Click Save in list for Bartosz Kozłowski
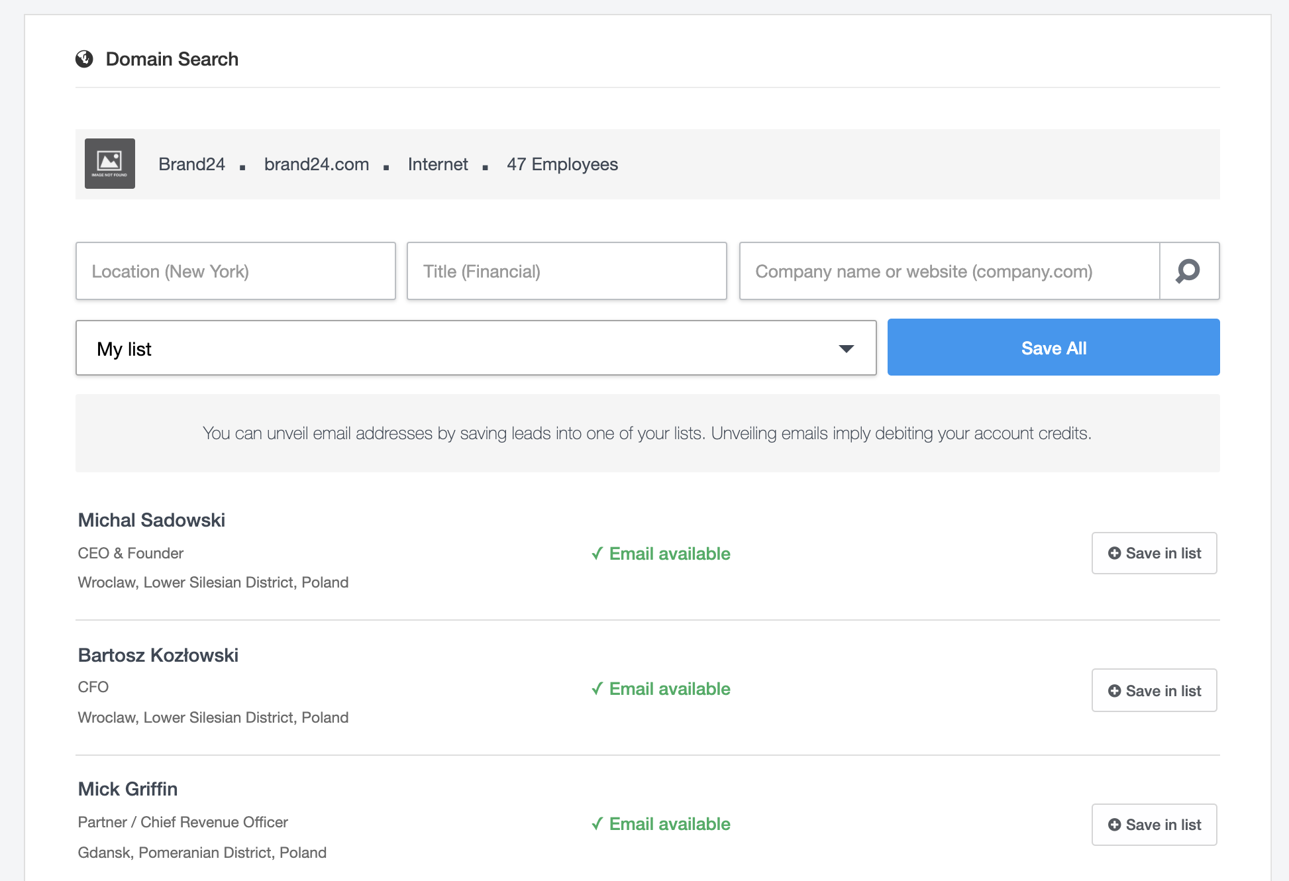This screenshot has height=881, width=1289. [x=1154, y=689]
